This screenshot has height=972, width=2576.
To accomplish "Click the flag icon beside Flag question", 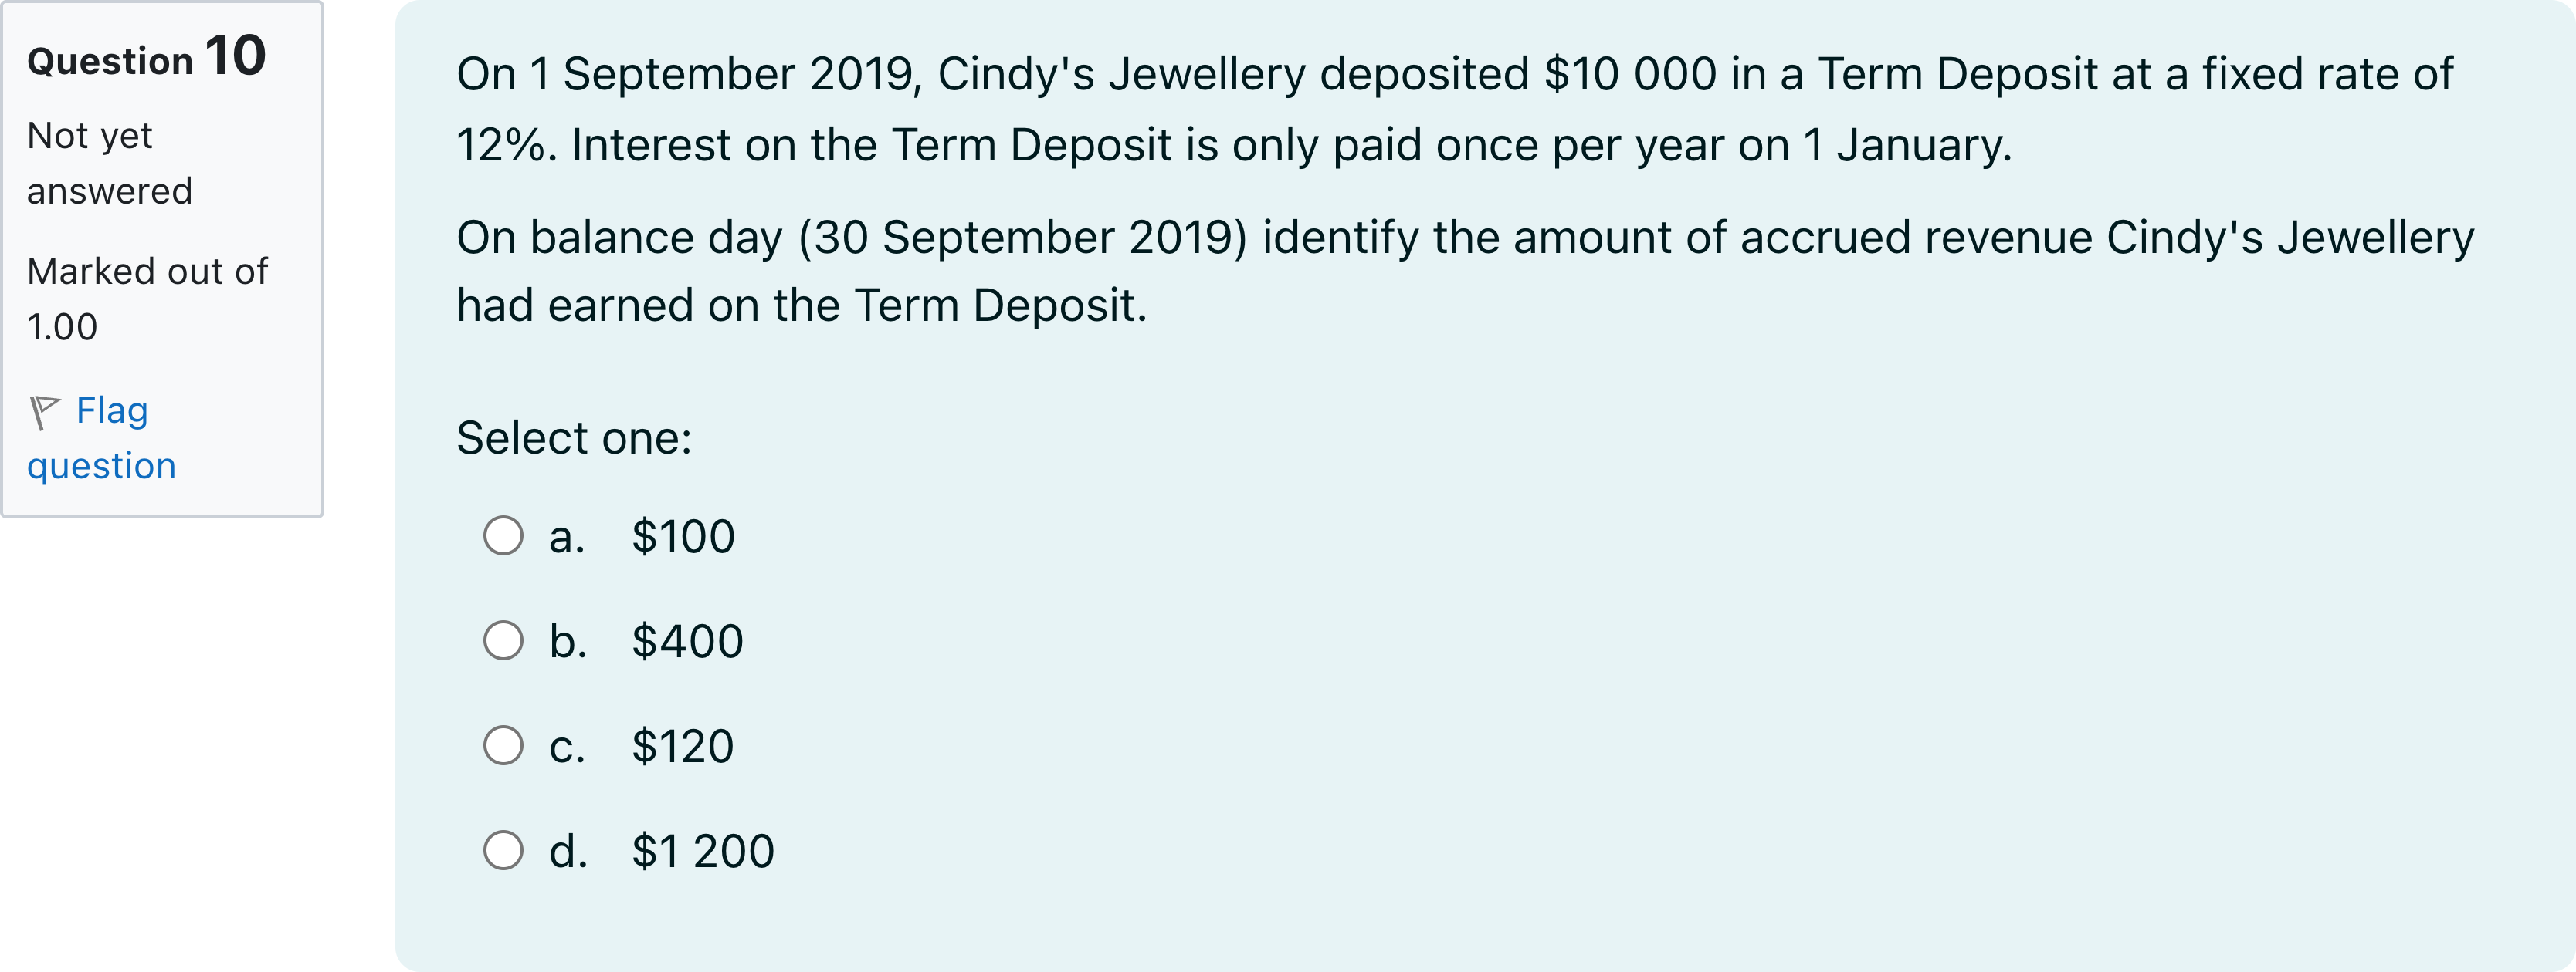I will [44, 410].
